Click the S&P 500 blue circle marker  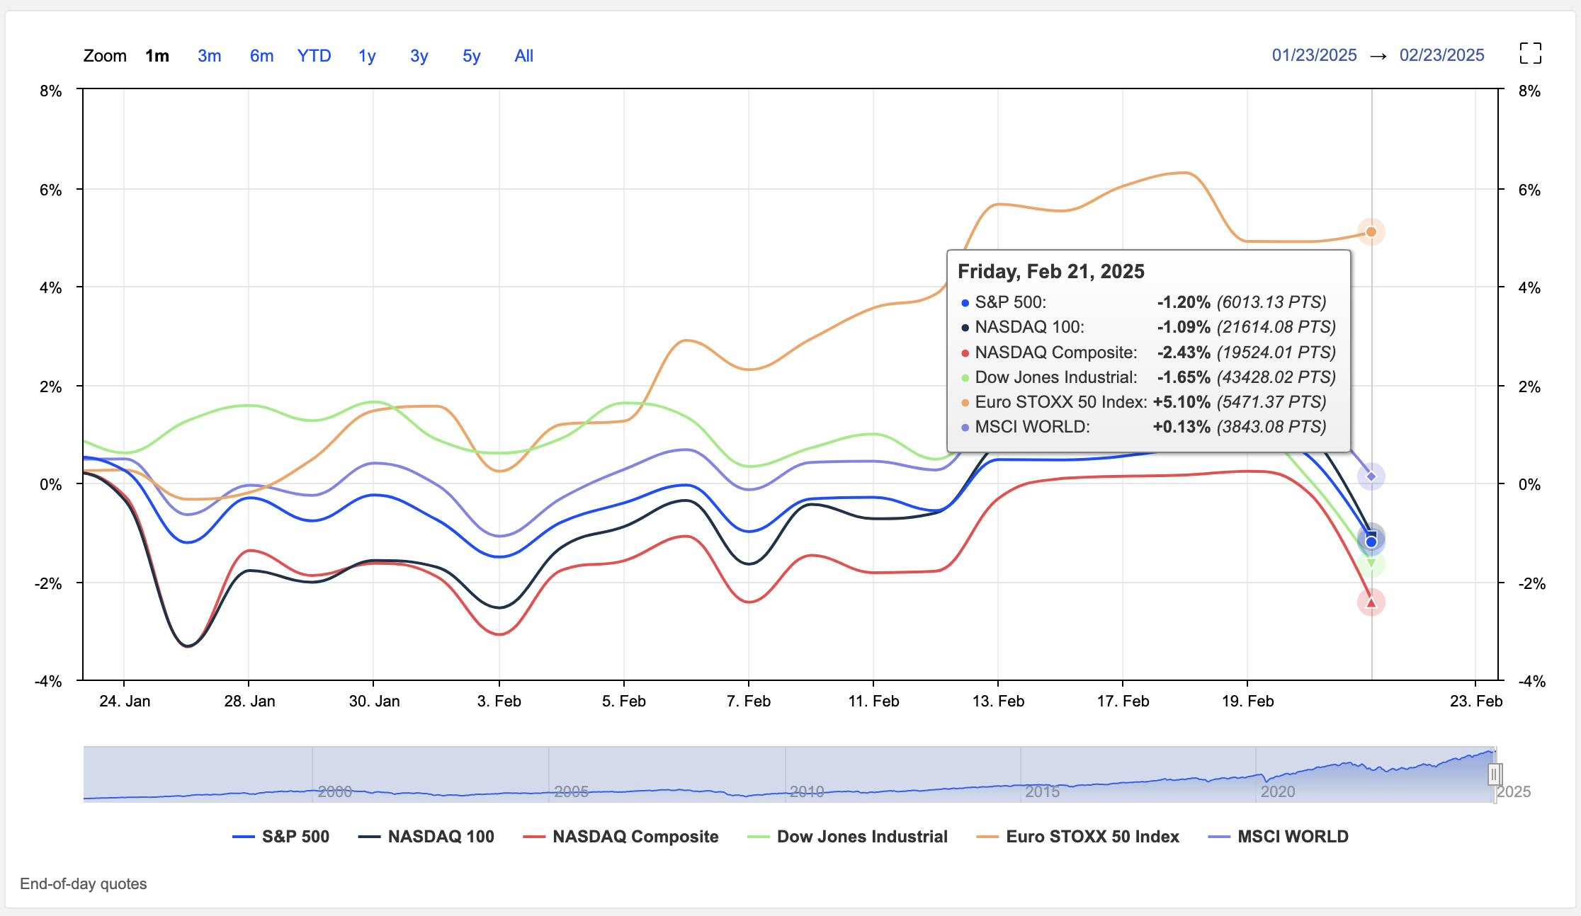pos(1371,542)
